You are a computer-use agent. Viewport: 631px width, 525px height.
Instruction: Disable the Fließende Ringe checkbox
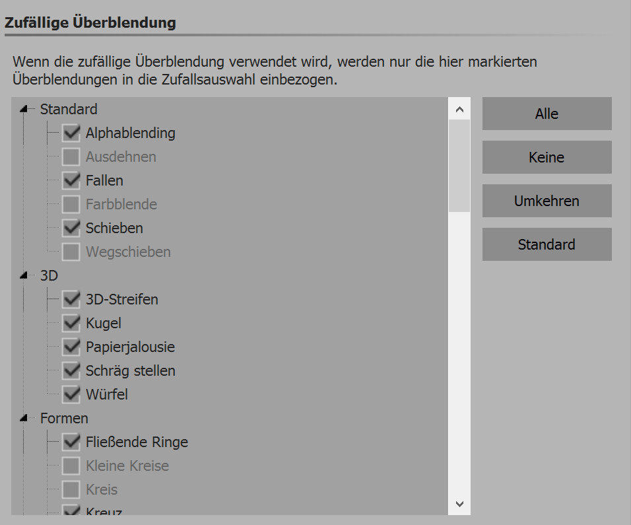click(71, 442)
